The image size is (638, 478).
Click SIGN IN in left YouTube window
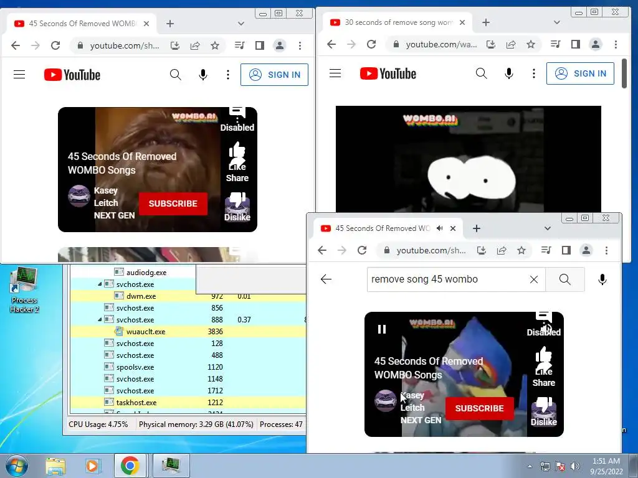coord(274,75)
